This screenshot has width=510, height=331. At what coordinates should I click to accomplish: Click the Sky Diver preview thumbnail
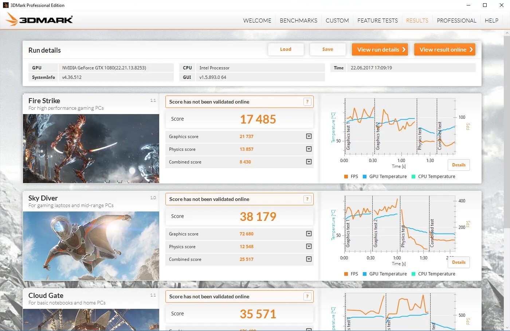(x=91, y=246)
